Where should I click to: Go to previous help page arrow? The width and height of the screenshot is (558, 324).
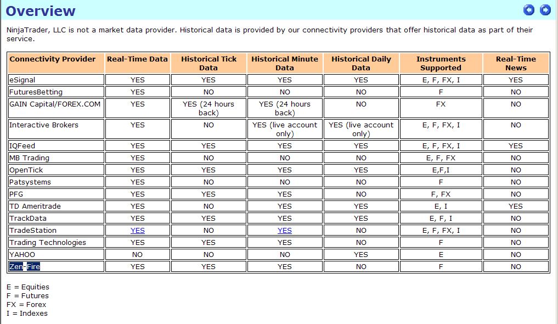point(529,10)
